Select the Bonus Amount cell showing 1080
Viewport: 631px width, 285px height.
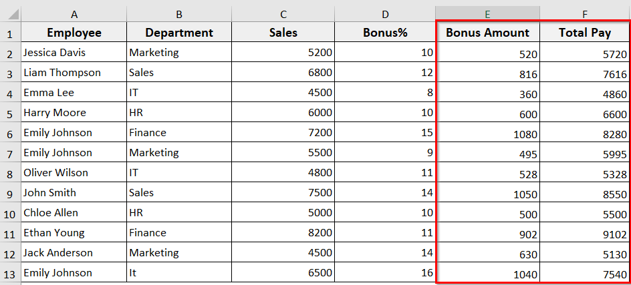pos(487,133)
